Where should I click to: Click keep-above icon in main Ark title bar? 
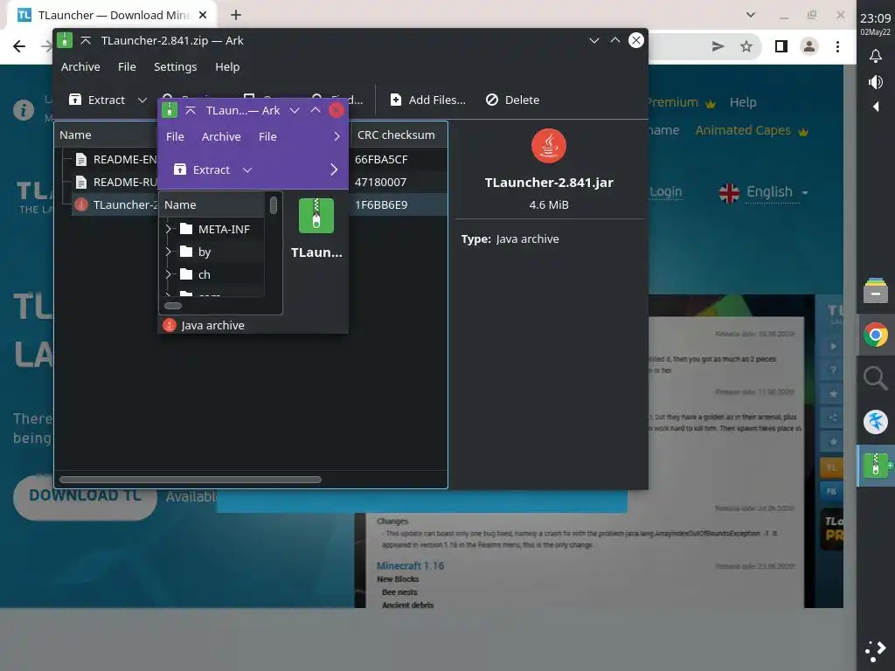(86, 40)
